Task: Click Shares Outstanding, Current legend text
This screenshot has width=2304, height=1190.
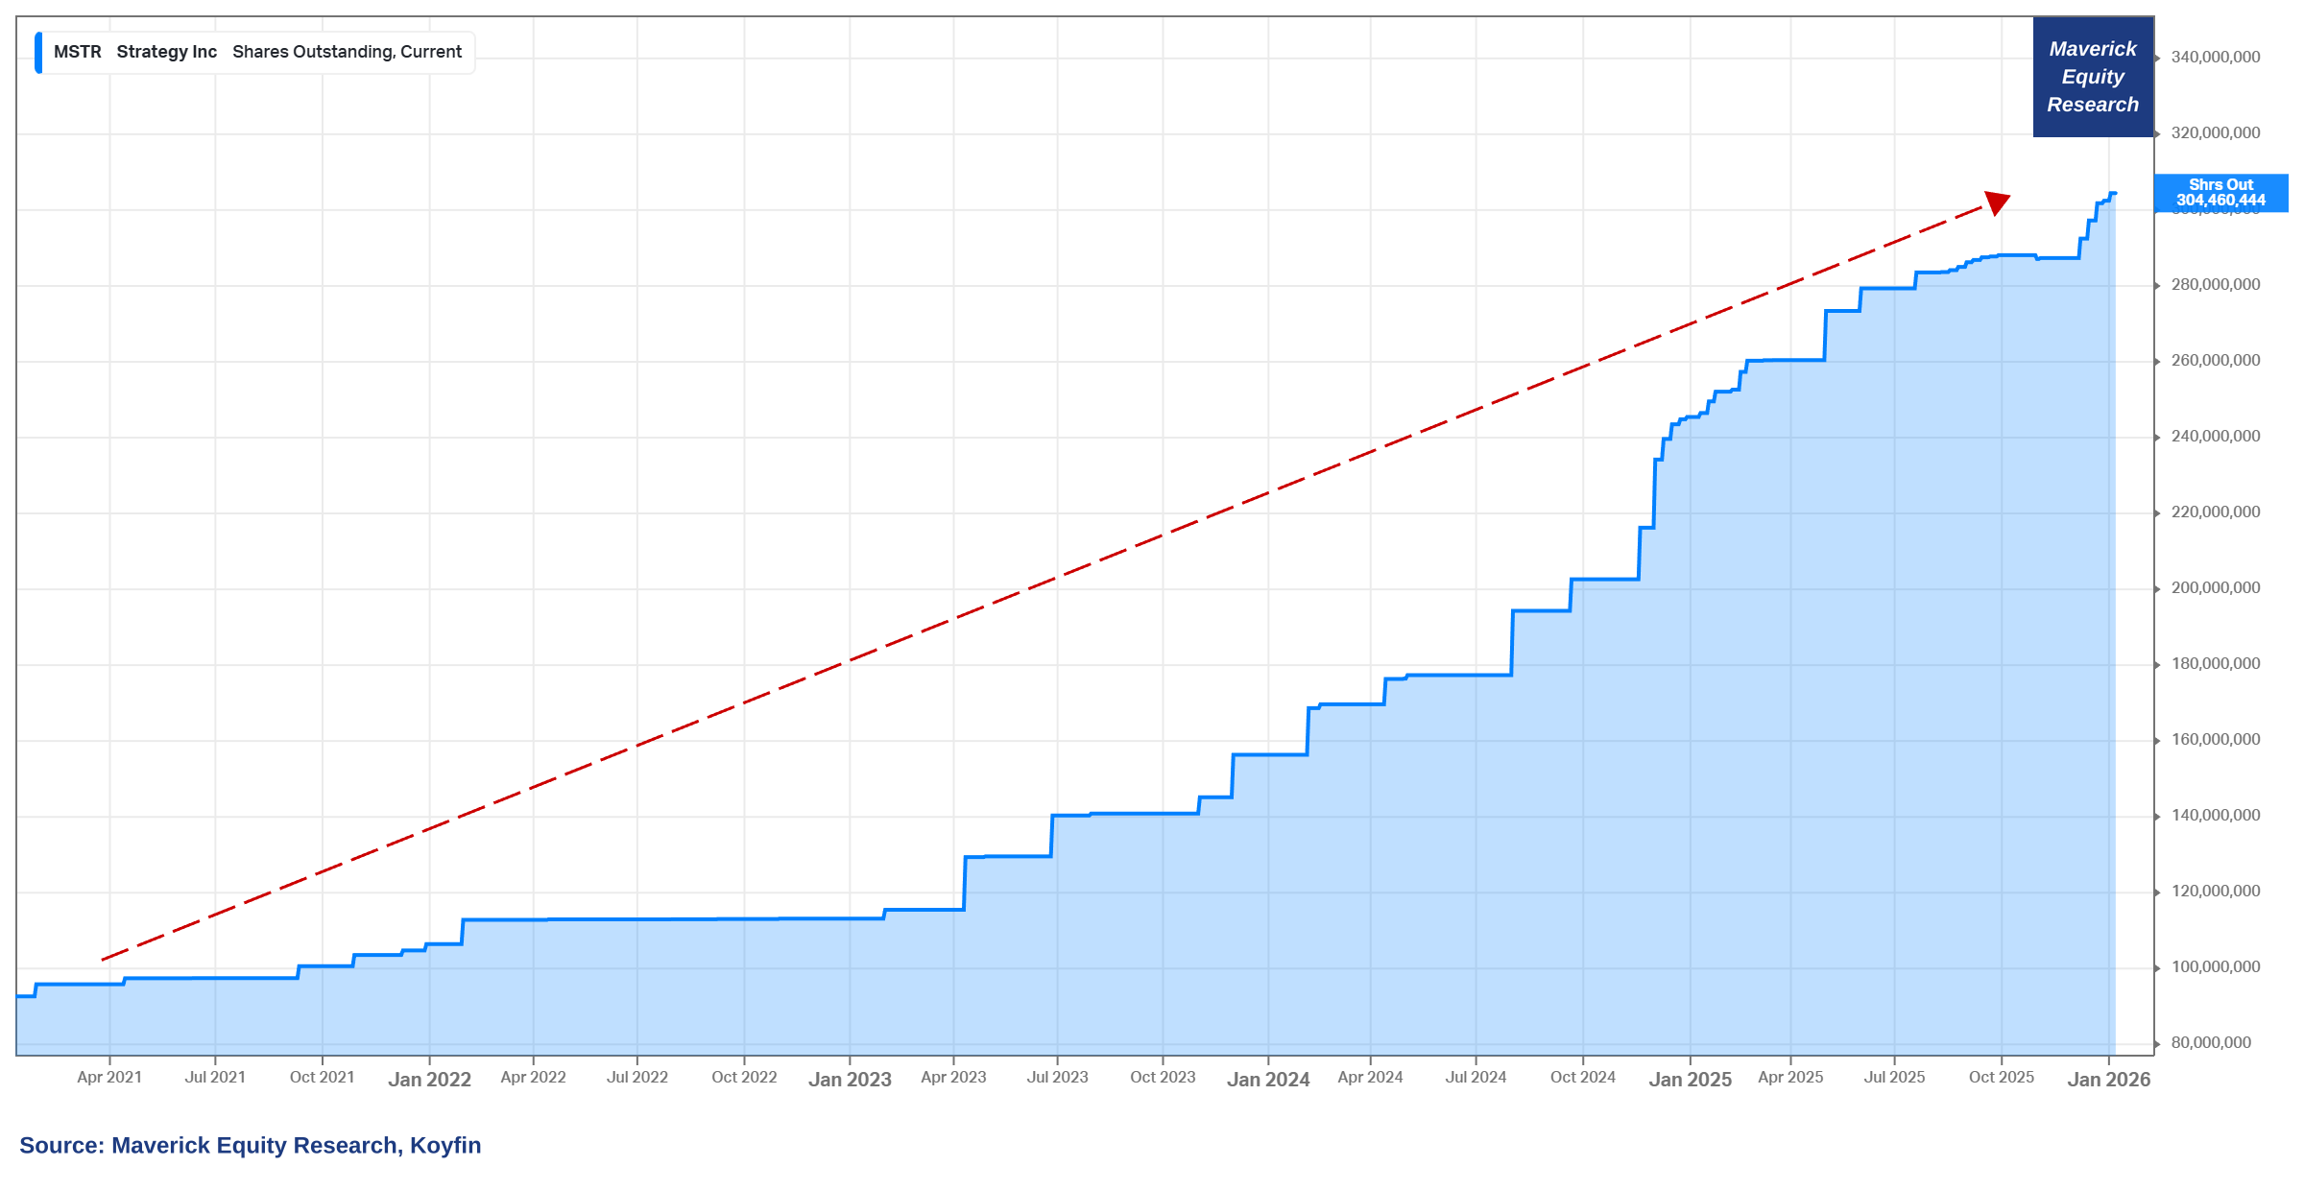Action: tap(347, 52)
